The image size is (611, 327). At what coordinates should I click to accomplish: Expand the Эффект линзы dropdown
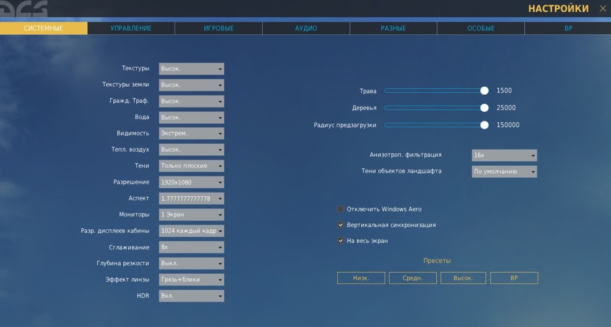point(191,279)
